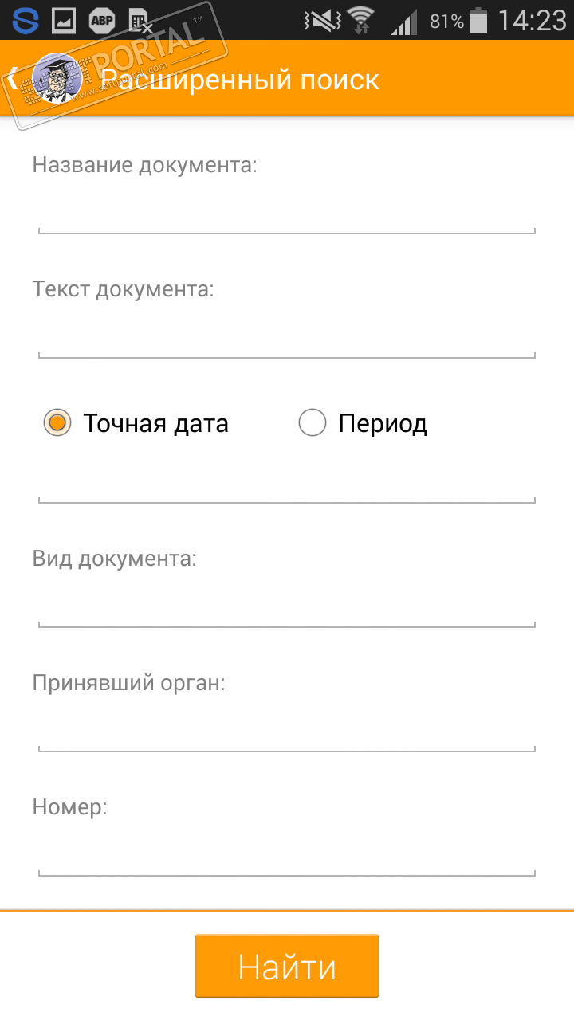Tap the back arrow in header

pyautogui.click(x=13, y=78)
